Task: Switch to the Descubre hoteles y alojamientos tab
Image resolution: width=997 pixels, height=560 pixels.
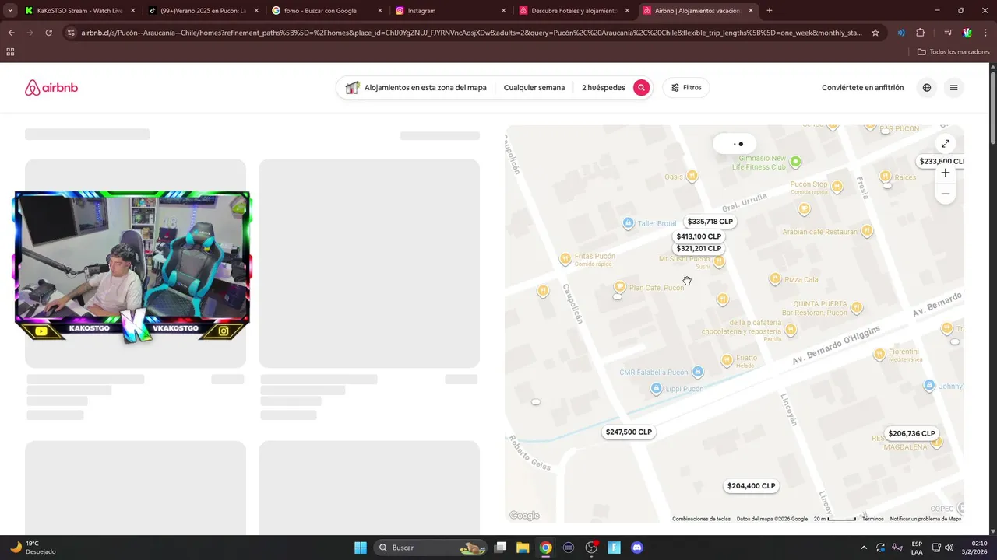Action: point(574,11)
